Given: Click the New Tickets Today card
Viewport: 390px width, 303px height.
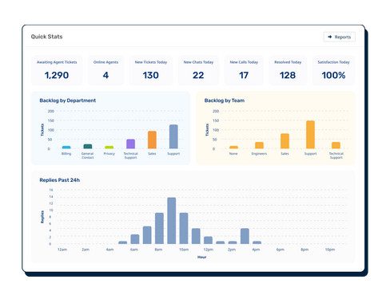Looking at the screenshot, I should click(151, 70).
